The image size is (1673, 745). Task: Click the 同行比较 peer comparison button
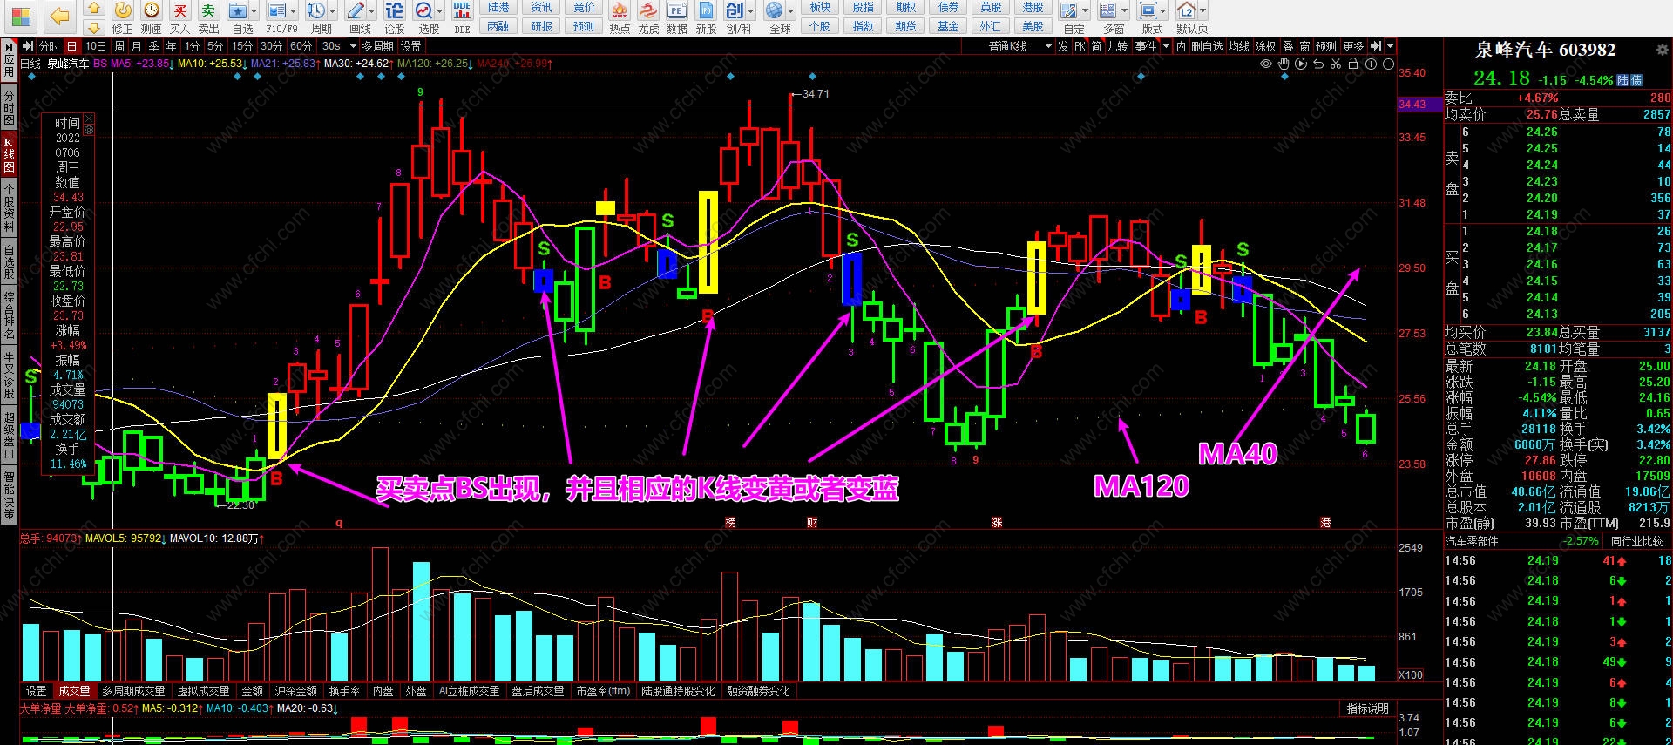[x=1636, y=541]
